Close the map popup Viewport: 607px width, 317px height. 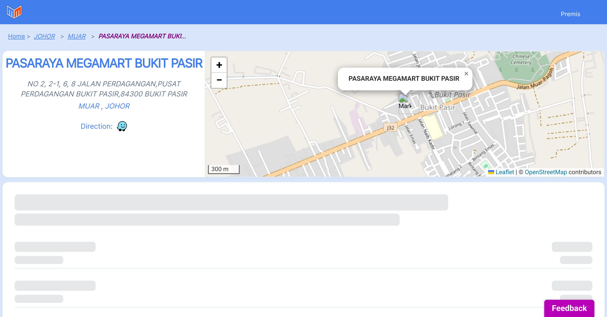466,74
